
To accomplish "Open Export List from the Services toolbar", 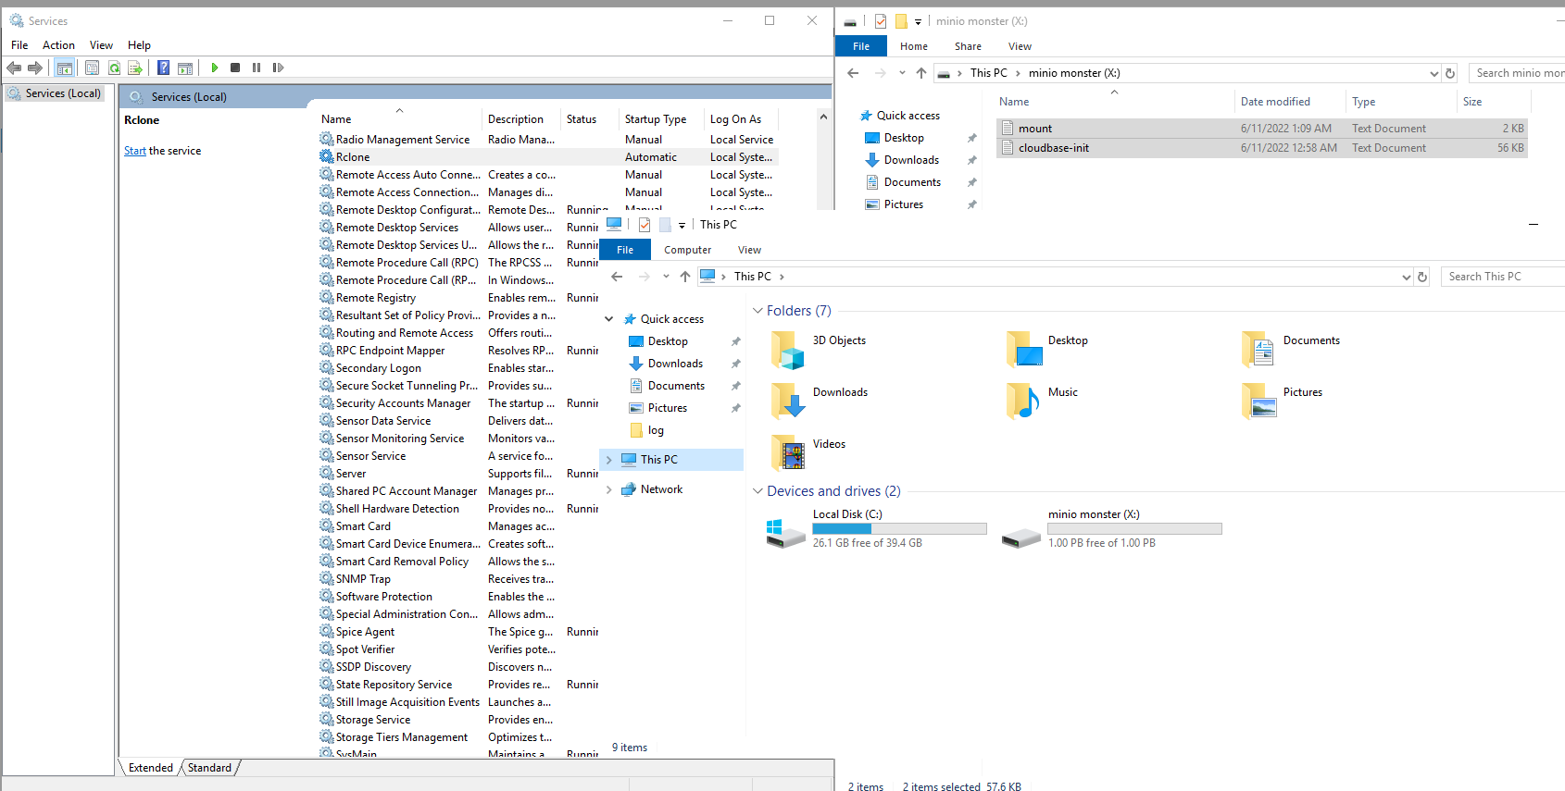I will (x=135, y=68).
